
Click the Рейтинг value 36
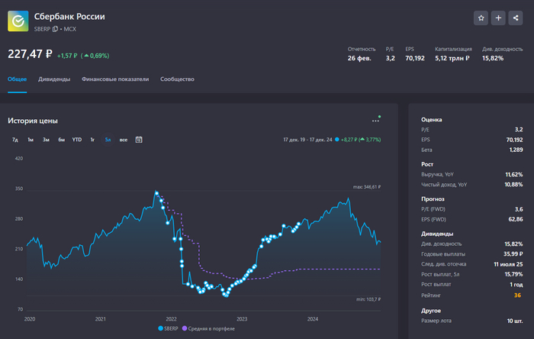point(517,295)
